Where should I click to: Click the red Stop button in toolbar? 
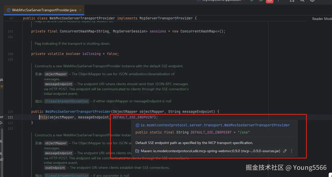(x=269, y=1)
